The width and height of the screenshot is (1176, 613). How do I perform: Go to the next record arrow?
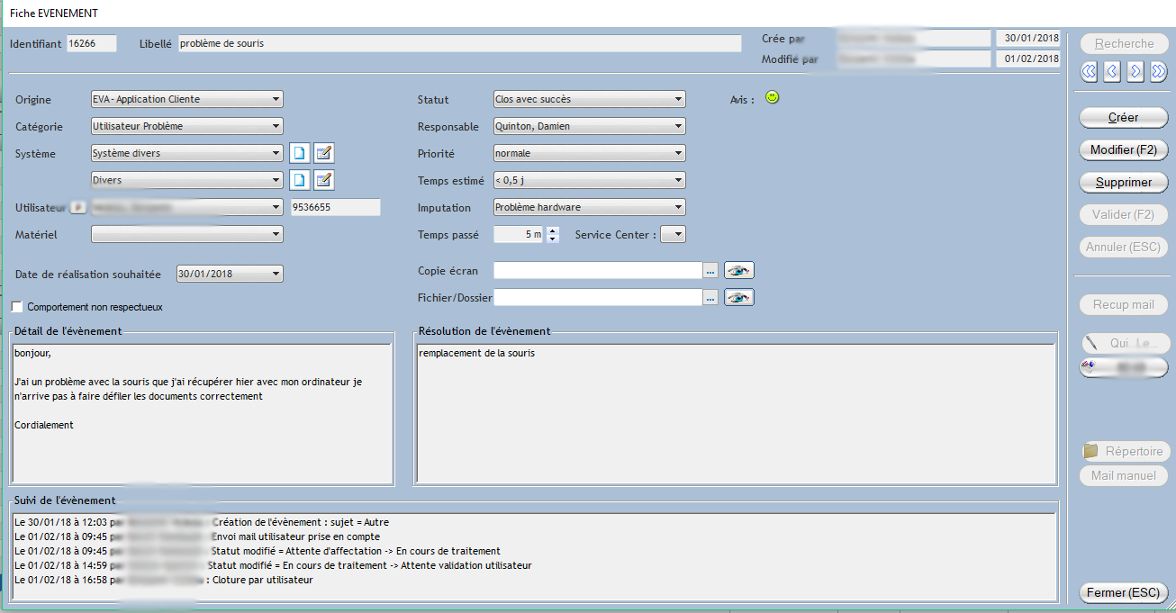coord(1135,72)
